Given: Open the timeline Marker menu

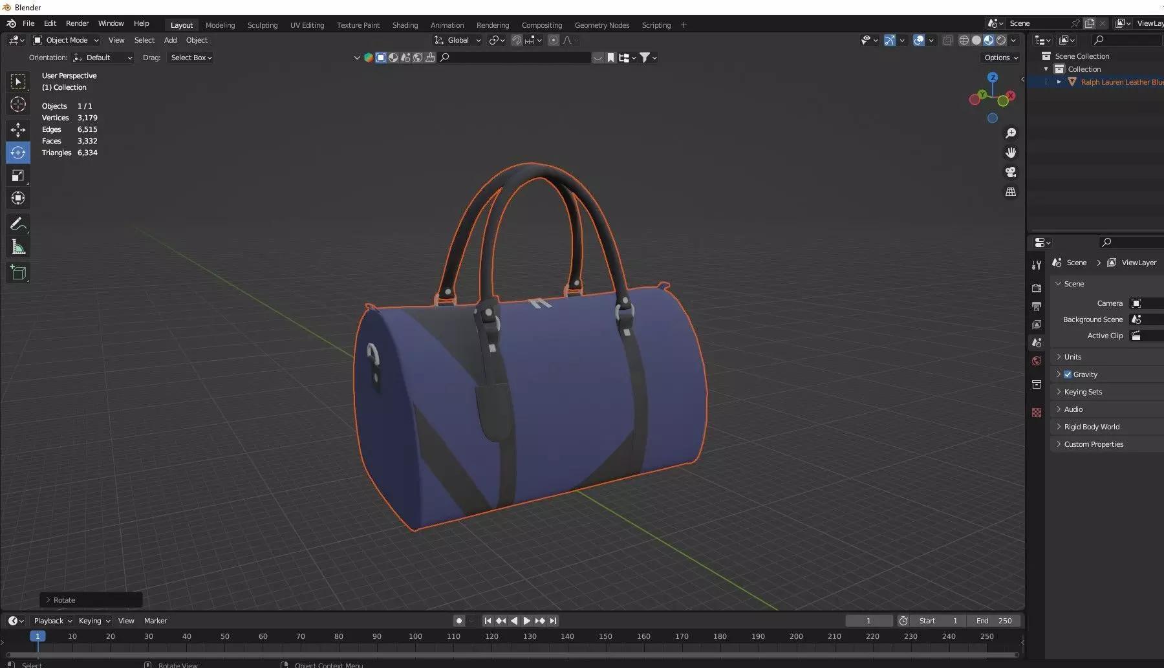Looking at the screenshot, I should (x=155, y=621).
